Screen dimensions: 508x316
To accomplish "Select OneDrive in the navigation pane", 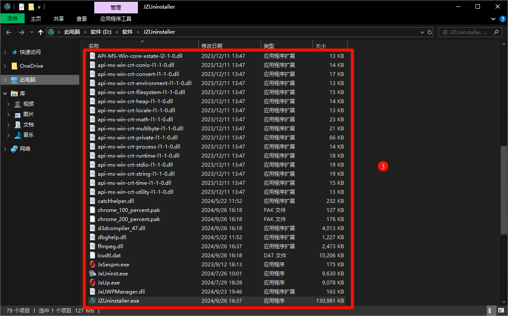I will 32,66.
